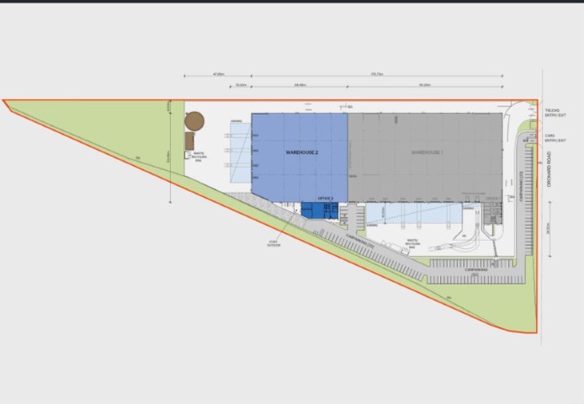
Task: Click the brown circular water tank
Action: tap(195, 120)
